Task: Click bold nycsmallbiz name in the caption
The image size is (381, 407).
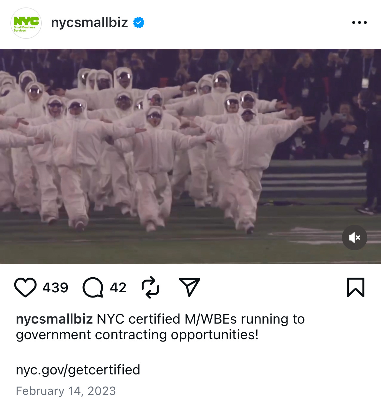Action: pyautogui.click(x=54, y=319)
